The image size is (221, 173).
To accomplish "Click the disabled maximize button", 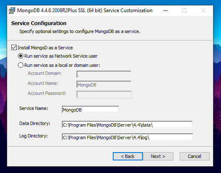I will [184, 10].
